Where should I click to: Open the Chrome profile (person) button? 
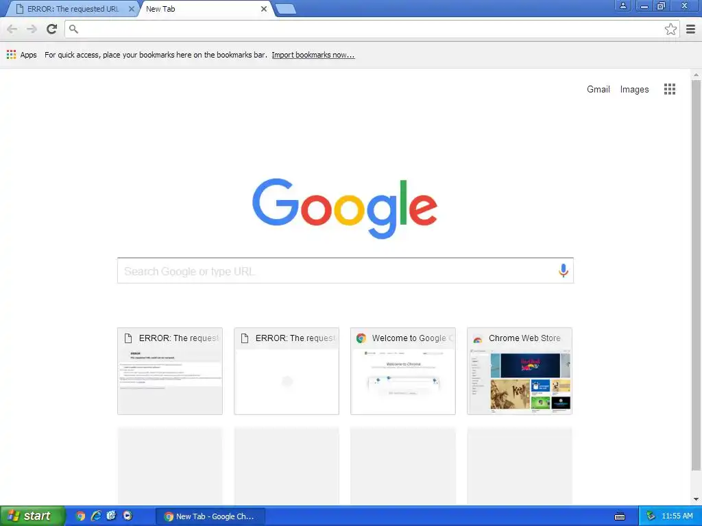pos(622,5)
